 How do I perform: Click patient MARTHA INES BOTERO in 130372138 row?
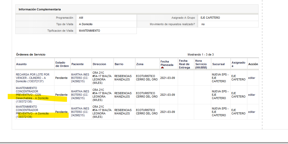[80, 95]
